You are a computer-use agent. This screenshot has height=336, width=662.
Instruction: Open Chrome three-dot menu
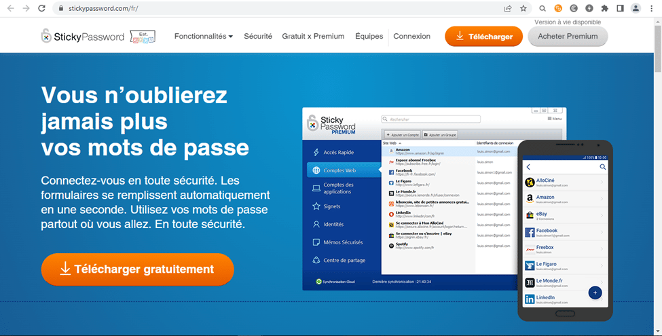coord(651,8)
